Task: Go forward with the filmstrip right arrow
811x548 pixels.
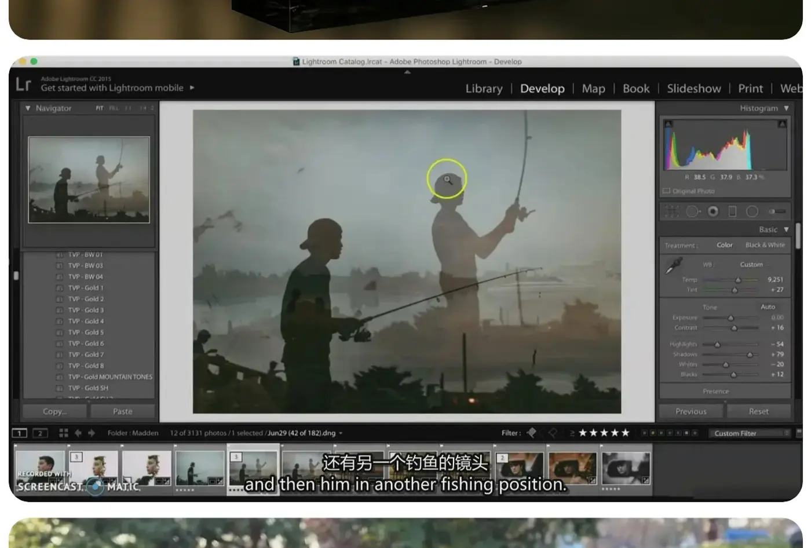Action: click(x=92, y=433)
